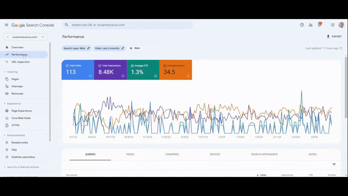Screen dimensions: 348x196
Task: Open the Removals report
Action: pyautogui.click(x=17, y=93)
